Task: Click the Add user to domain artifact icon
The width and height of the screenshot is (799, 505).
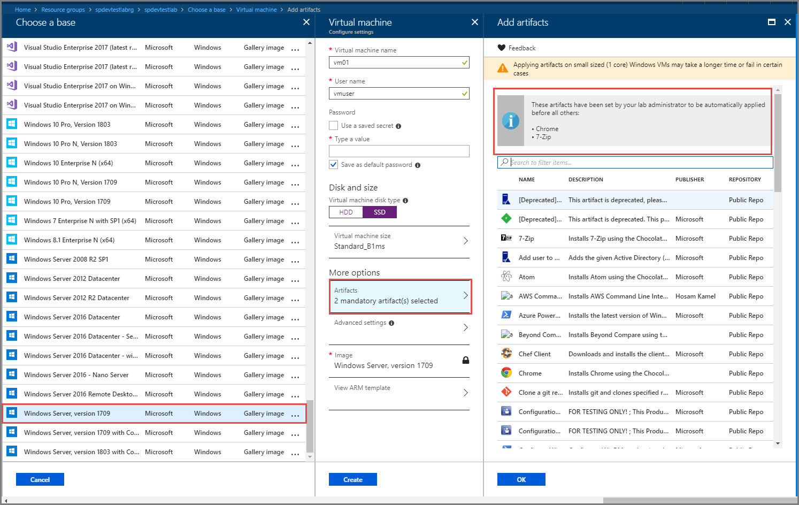Action: [506, 257]
